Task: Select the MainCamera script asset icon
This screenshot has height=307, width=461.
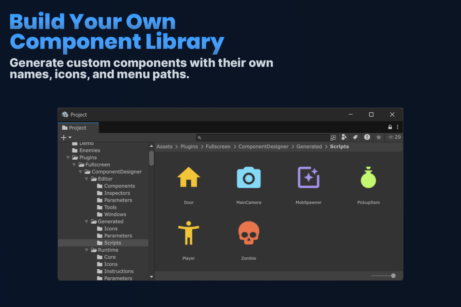Action: pyautogui.click(x=249, y=177)
